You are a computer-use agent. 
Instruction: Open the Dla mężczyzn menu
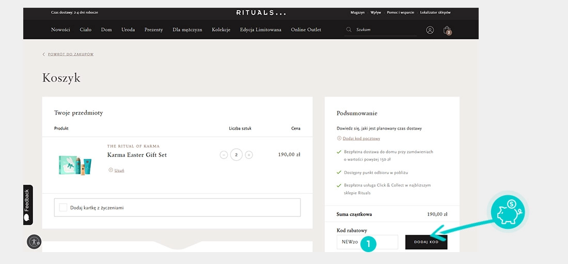[187, 30]
